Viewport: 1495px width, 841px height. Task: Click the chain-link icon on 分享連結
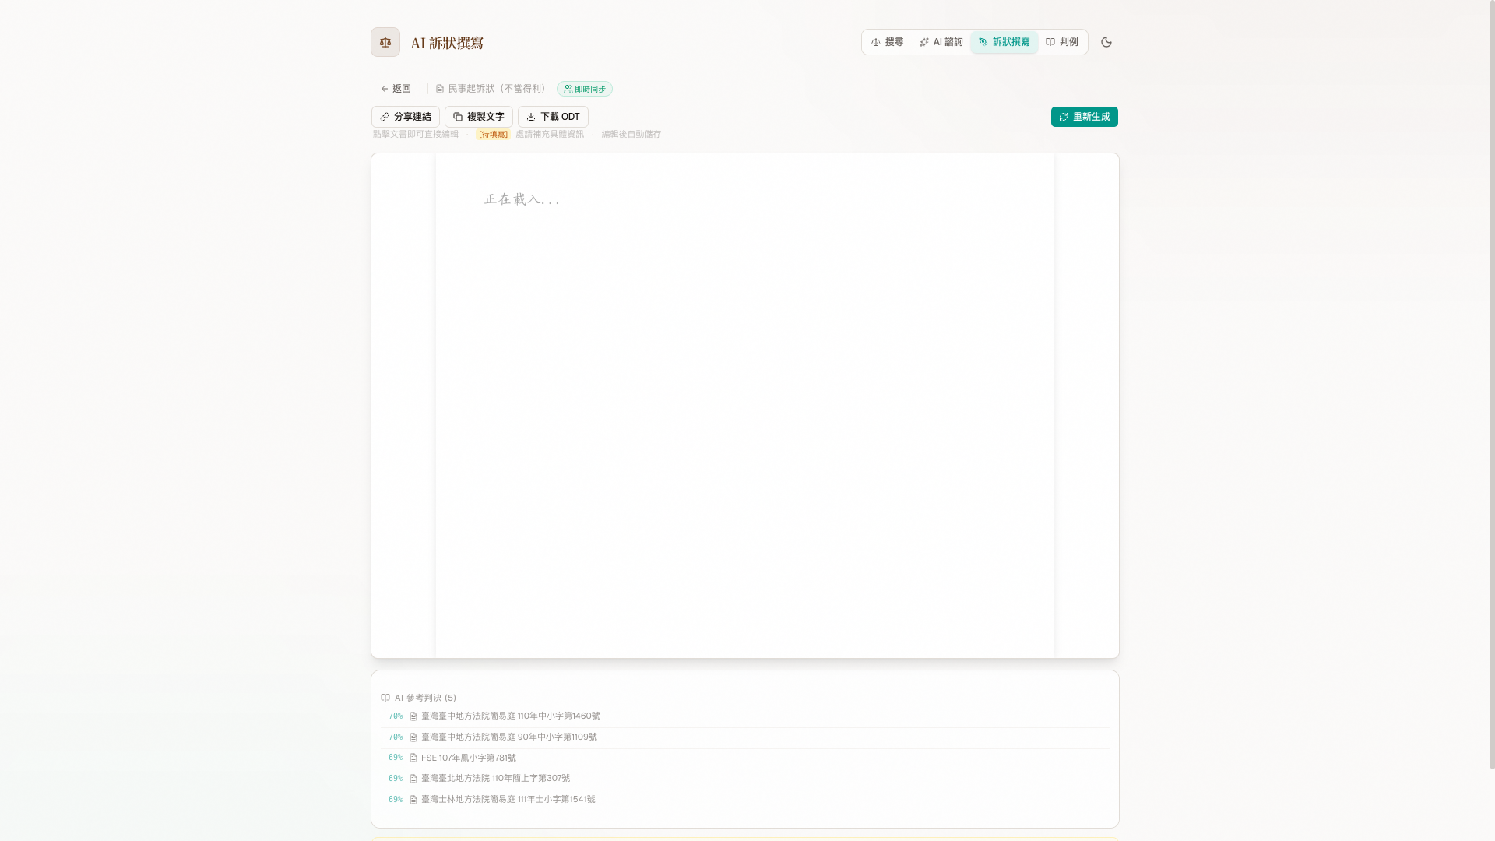(x=385, y=117)
